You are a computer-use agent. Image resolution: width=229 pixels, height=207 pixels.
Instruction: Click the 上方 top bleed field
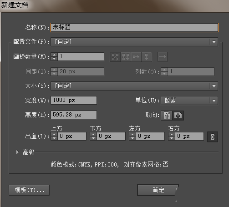(72, 136)
